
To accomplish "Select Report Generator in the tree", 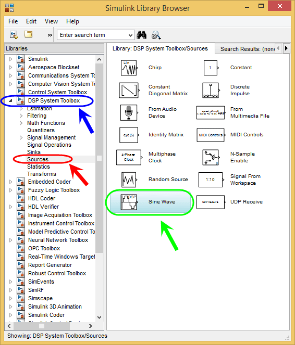I will [x=50, y=265].
